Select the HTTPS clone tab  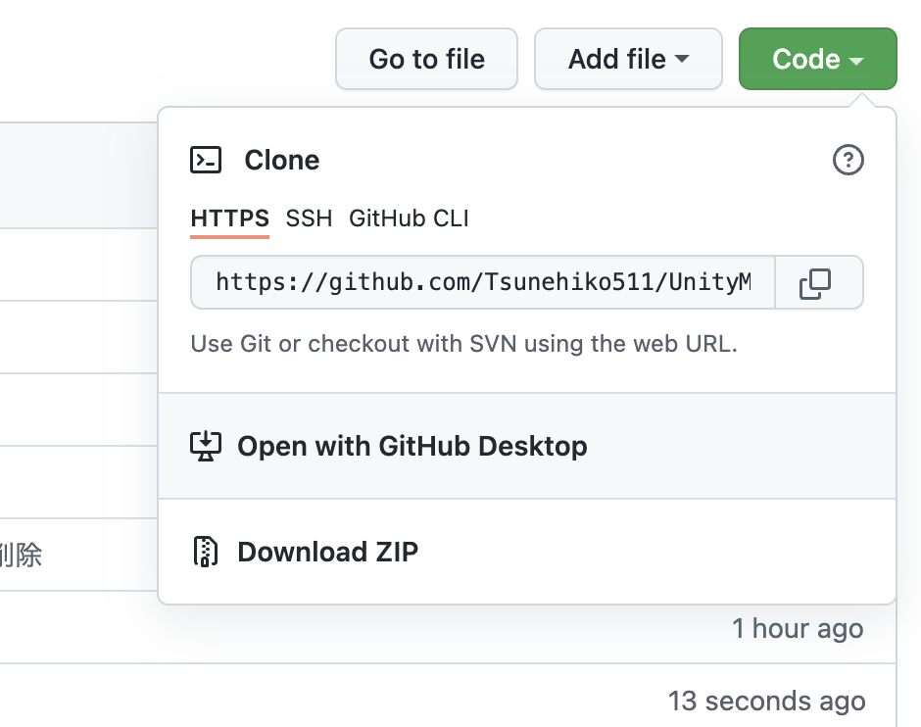point(229,218)
